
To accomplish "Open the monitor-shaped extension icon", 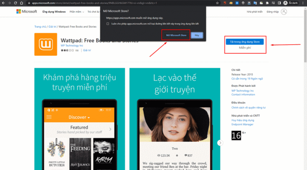I will (x=249, y=3).
